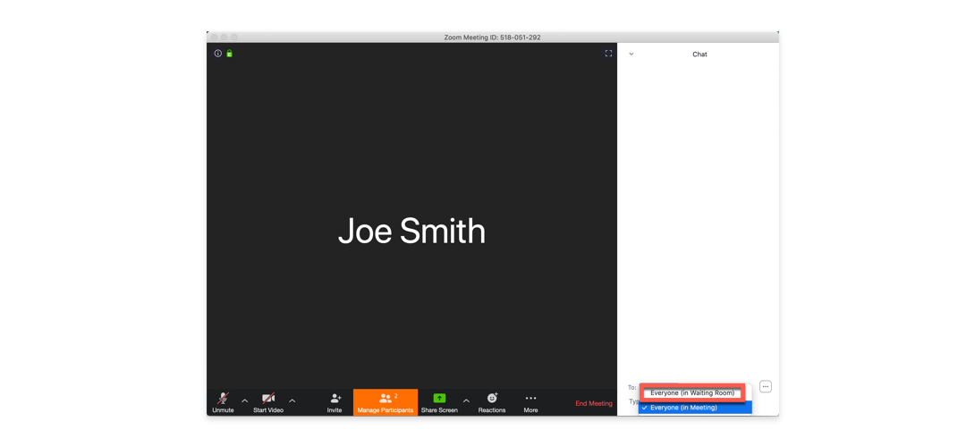Open chat settings ellipsis button

pyautogui.click(x=766, y=387)
